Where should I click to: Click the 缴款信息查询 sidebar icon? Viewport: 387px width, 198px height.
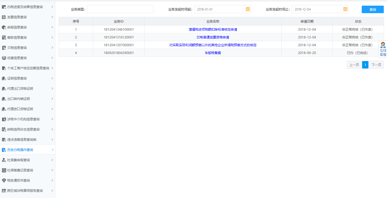(4, 37)
